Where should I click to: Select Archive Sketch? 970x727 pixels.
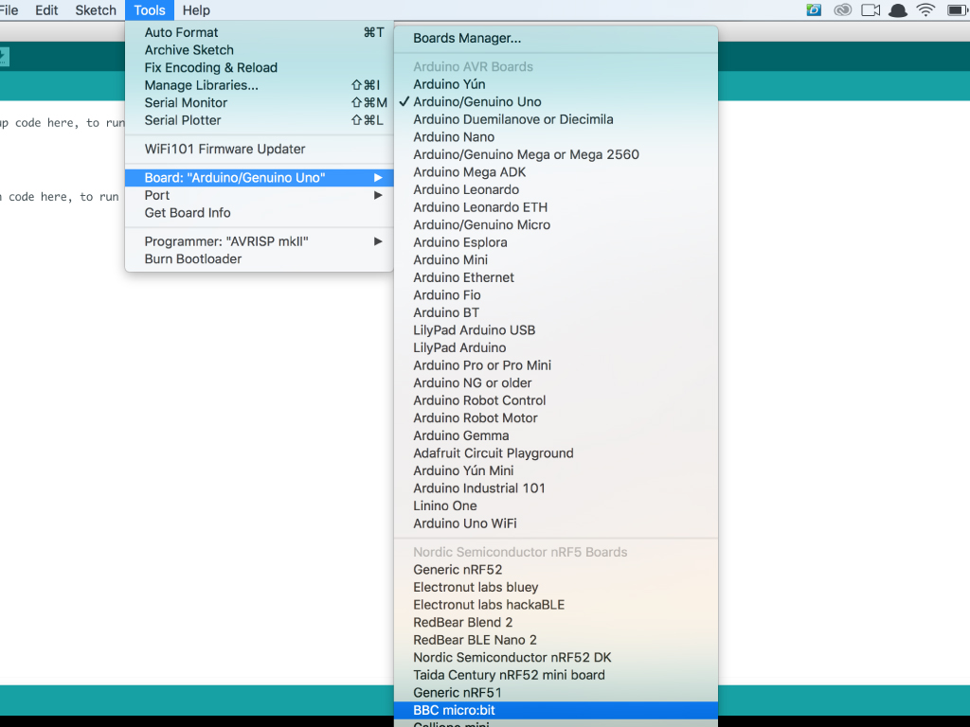point(260,50)
